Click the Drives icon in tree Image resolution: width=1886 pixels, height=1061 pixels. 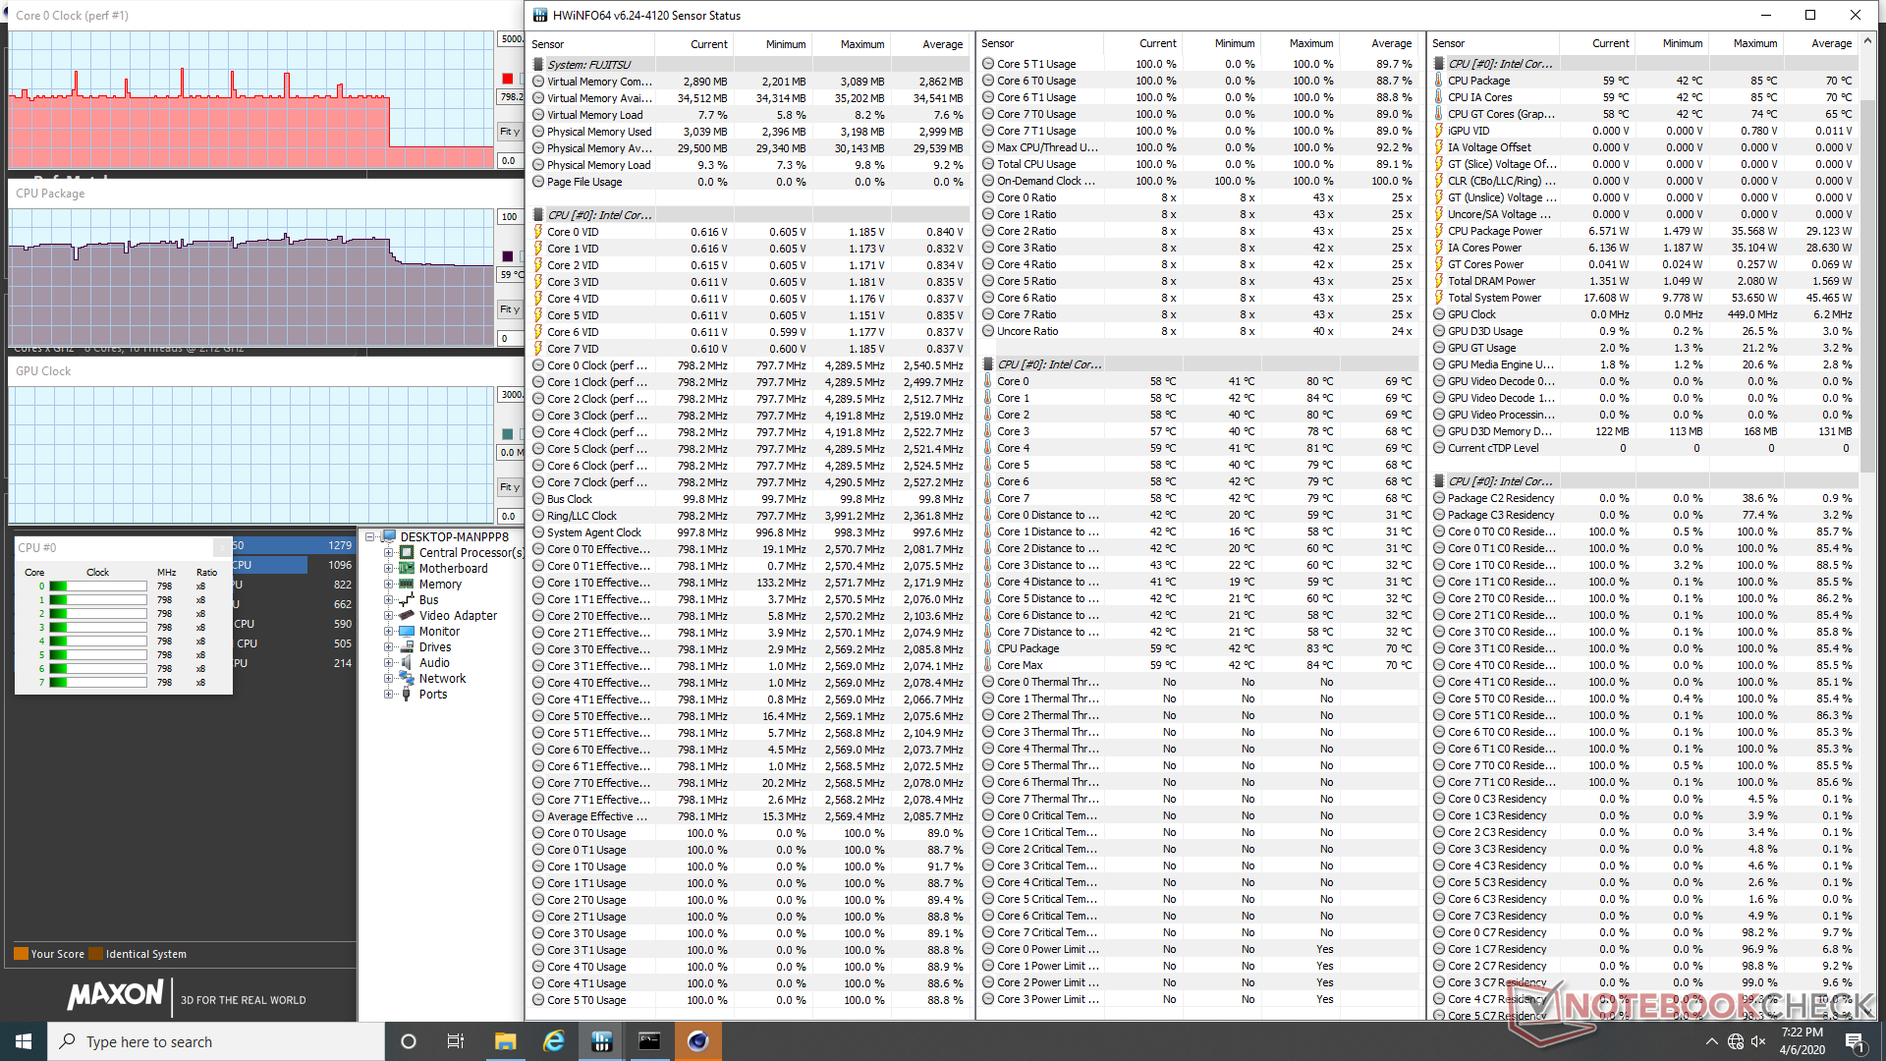tap(406, 647)
